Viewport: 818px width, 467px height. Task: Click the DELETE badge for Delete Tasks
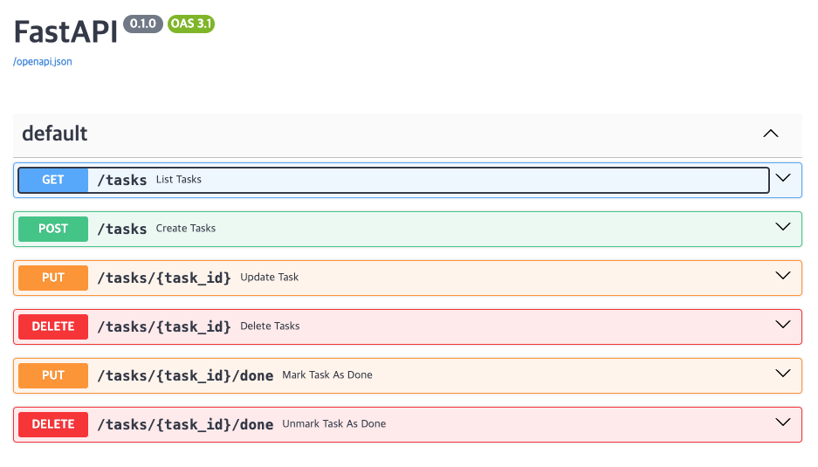pyautogui.click(x=53, y=326)
